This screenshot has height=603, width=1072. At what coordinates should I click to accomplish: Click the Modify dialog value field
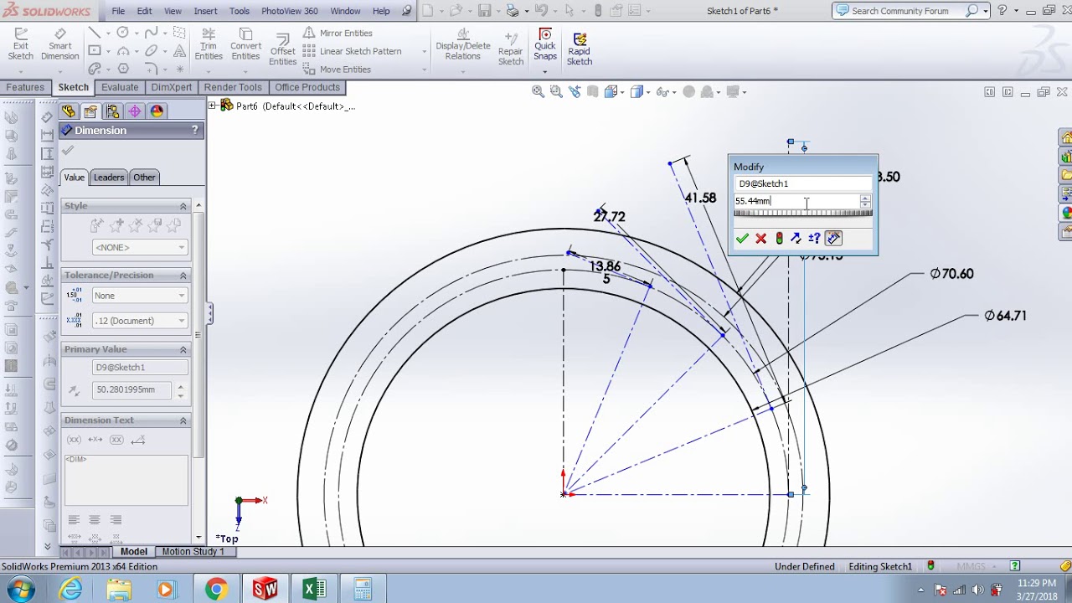[796, 201]
